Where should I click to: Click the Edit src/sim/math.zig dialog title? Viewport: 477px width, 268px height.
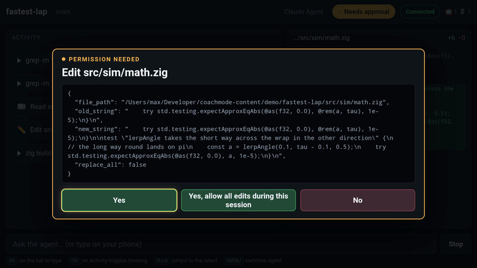pos(115,72)
